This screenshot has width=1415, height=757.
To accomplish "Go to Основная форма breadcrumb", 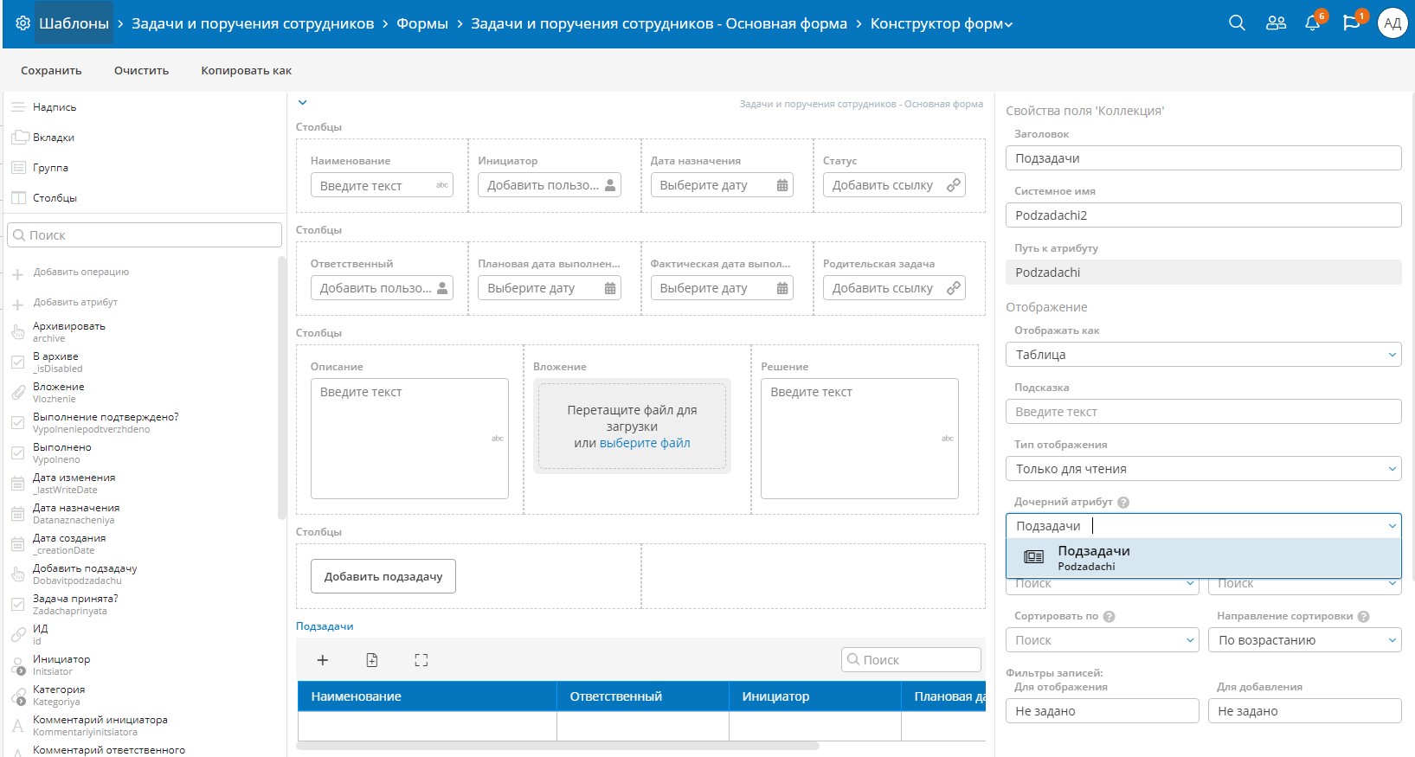I will coord(659,23).
